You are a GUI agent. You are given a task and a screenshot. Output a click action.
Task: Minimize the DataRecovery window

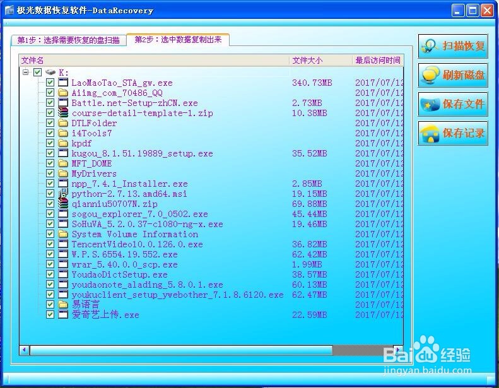458,11
